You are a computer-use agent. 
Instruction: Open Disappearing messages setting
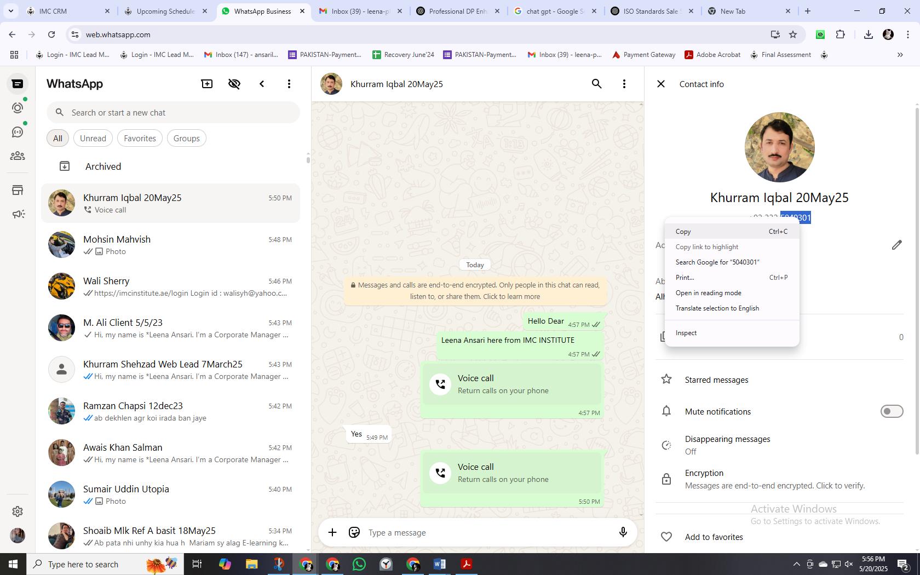779,445
